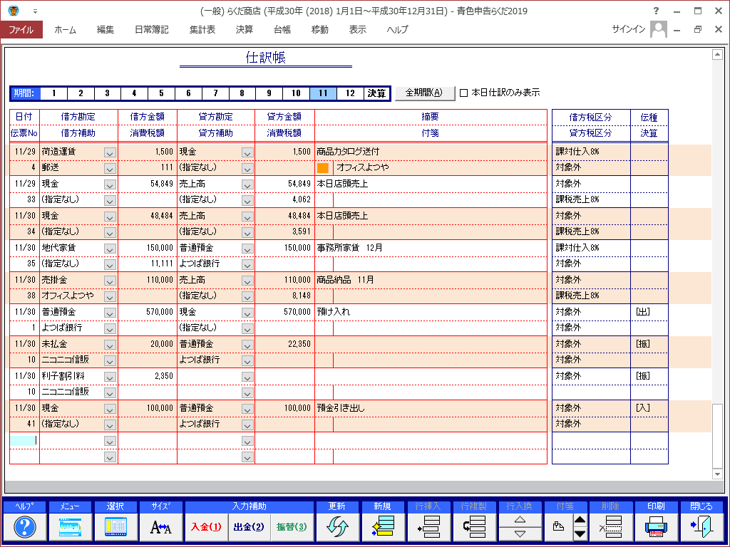
Task: Open the 未払金 account dropdown
Action: pyautogui.click(x=110, y=345)
